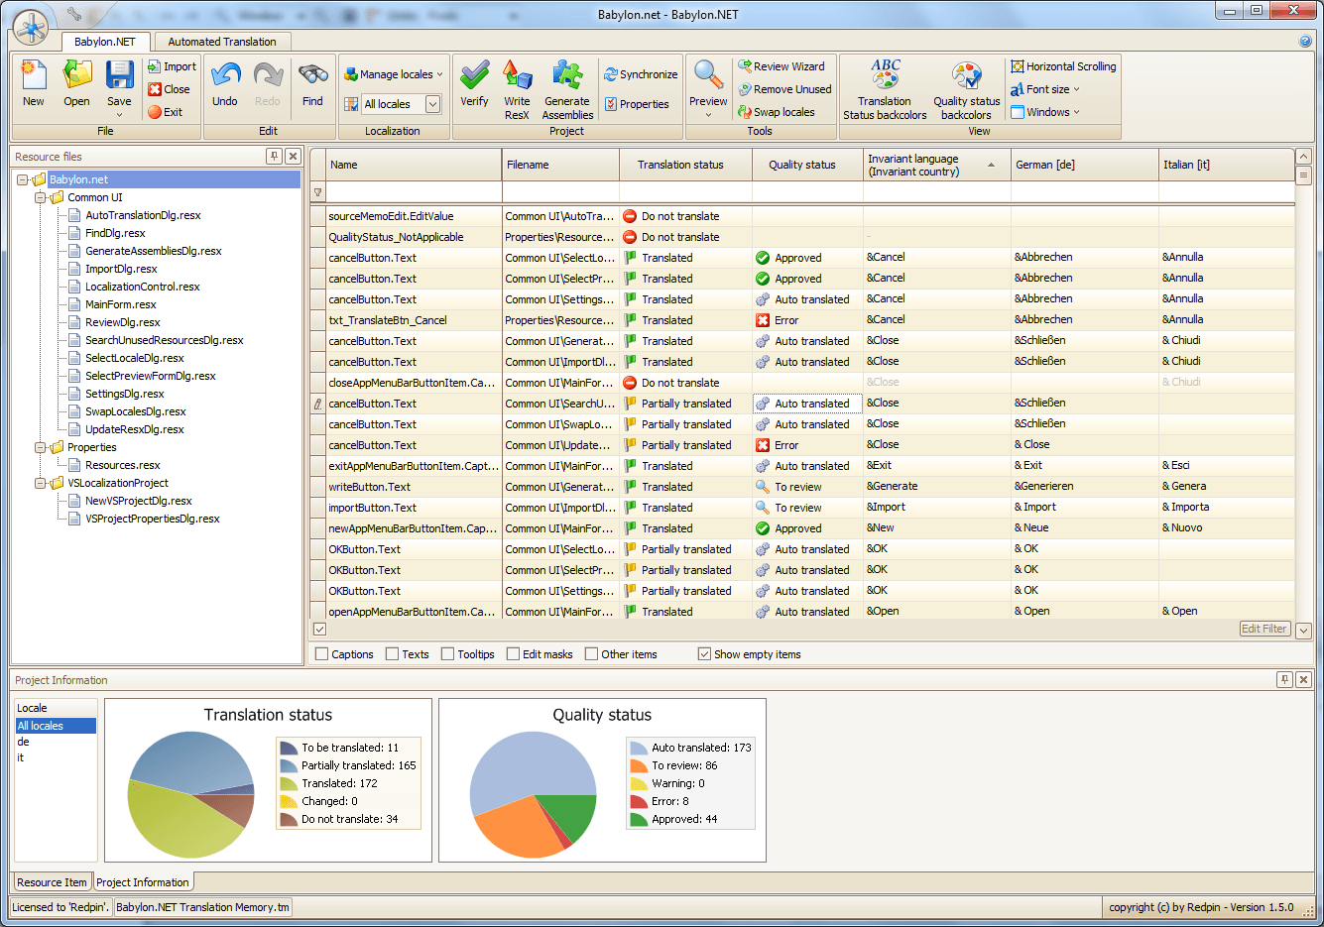Sort by the Name column header
This screenshot has height=927, width=1324.
point(414,165)
